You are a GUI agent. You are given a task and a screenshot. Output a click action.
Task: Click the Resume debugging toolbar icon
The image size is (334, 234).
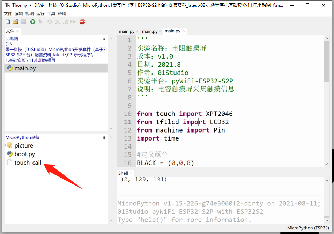(73, 22)
